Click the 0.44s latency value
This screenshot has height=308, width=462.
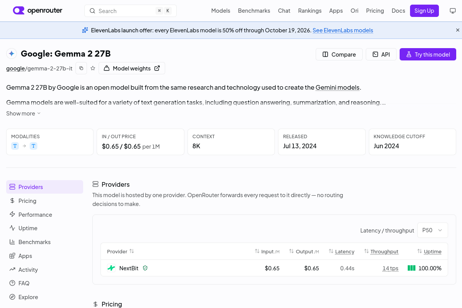click(347, 268)
